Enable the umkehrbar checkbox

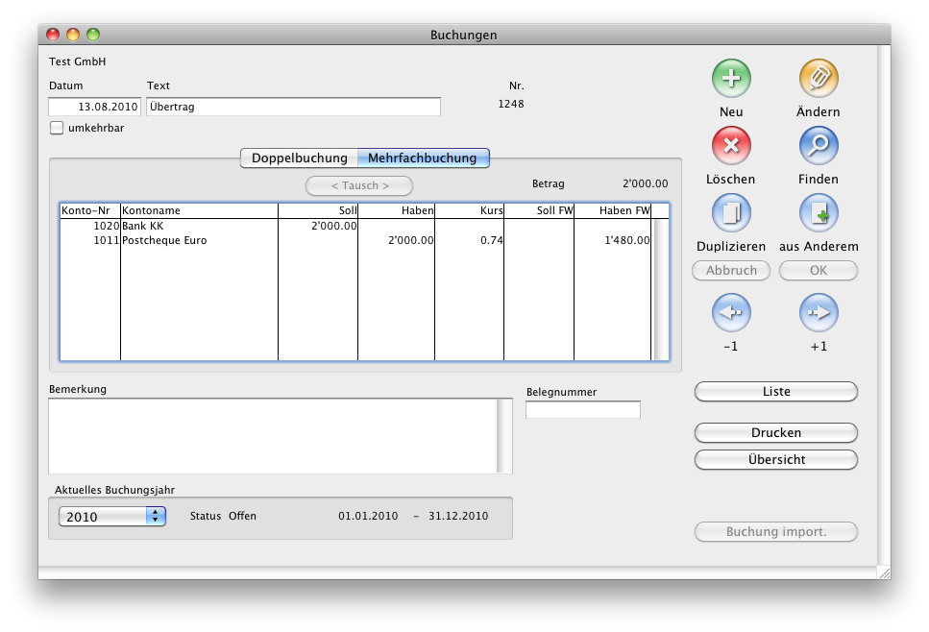tap(57, 128)
